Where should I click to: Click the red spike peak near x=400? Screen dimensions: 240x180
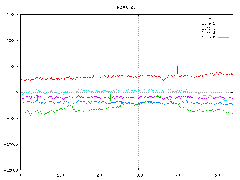pos(177,58)
